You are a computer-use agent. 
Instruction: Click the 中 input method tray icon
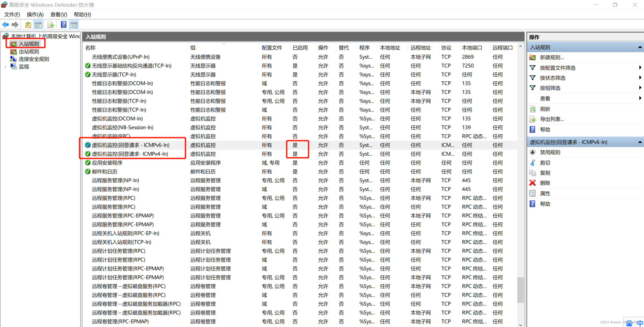[640, 323]
